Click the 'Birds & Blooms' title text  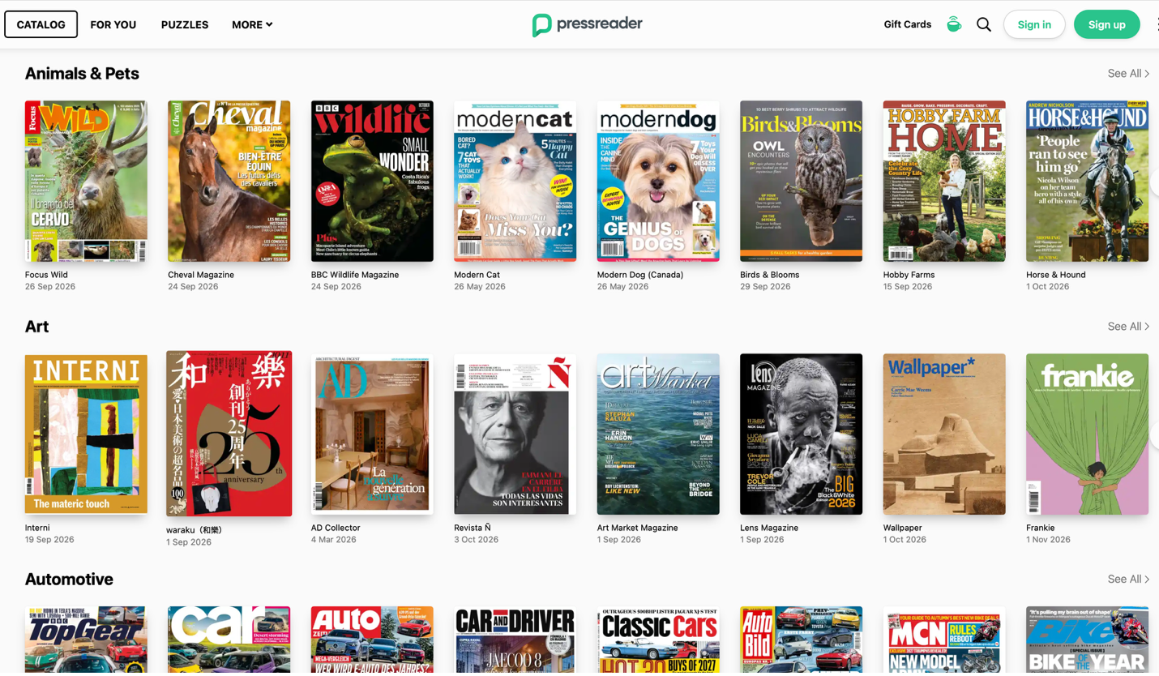click(x=770, y=275)
